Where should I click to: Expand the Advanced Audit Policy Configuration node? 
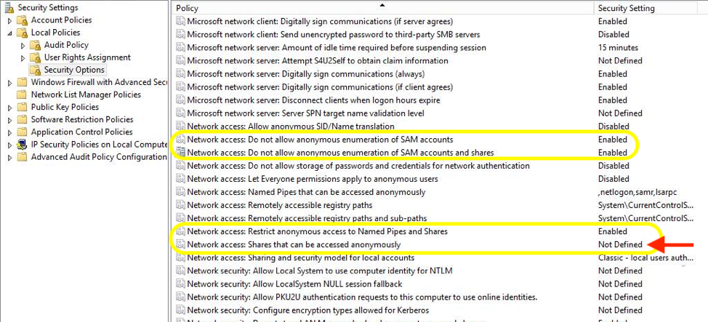9,157
